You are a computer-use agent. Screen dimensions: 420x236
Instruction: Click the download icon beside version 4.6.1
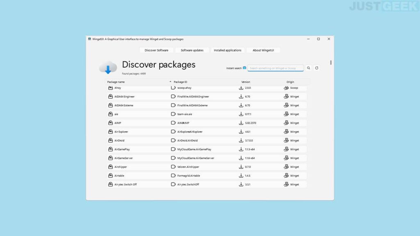(241, 132)
